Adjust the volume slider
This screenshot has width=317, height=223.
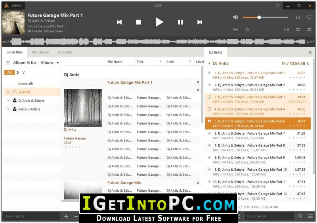(x=265, y=17)
